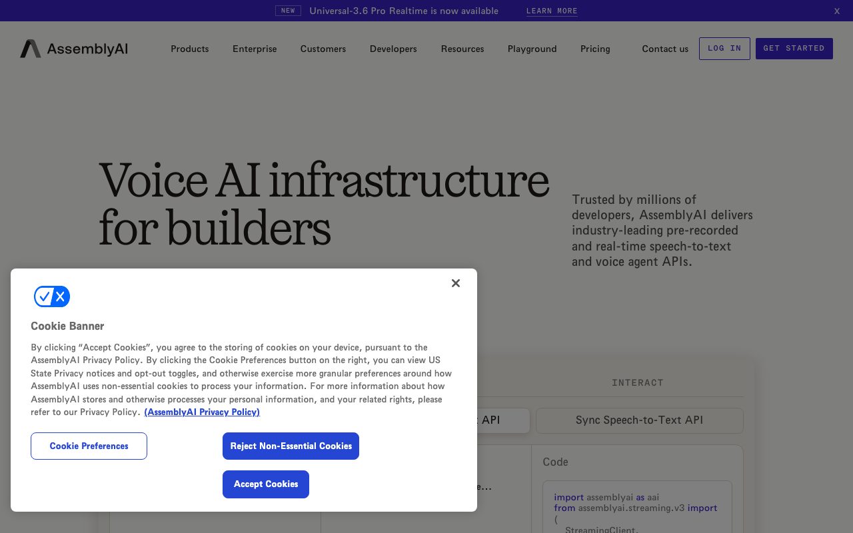Click the NEW badge in the announcement bar

coord(288,11)
